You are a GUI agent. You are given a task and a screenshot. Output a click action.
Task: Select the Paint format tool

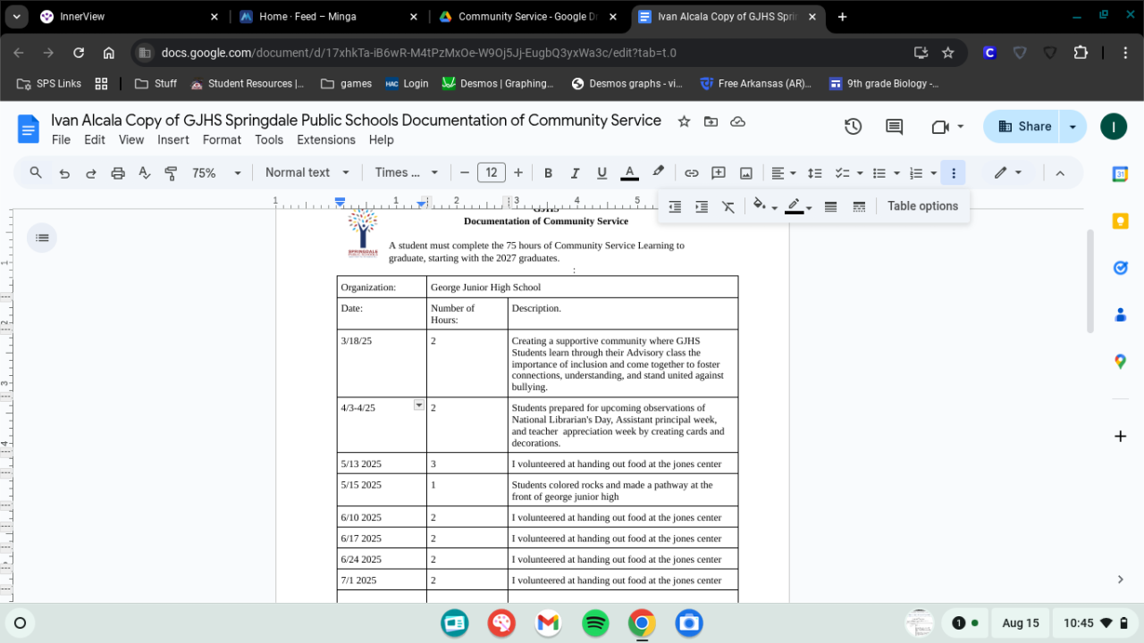pyautogui.click(x=171, y=173)
